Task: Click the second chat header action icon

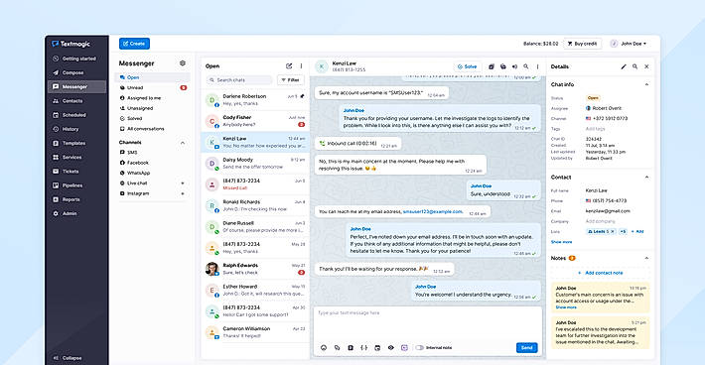Action: 503,66
